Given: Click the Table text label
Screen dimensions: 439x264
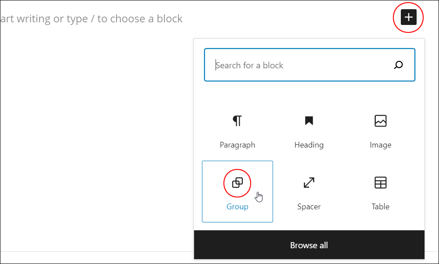Looking at the screenshot, I should click(381, 207).
